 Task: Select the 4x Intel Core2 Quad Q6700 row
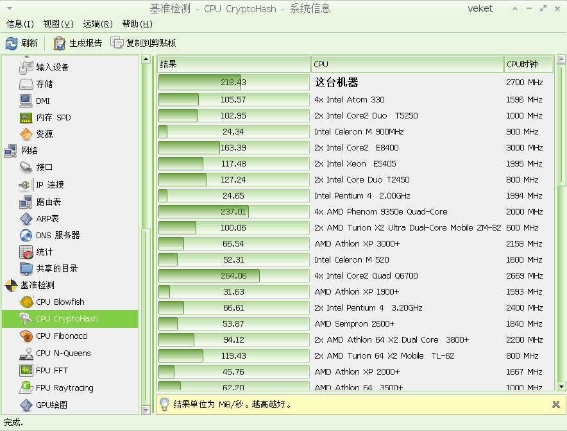tap(356, 276)
